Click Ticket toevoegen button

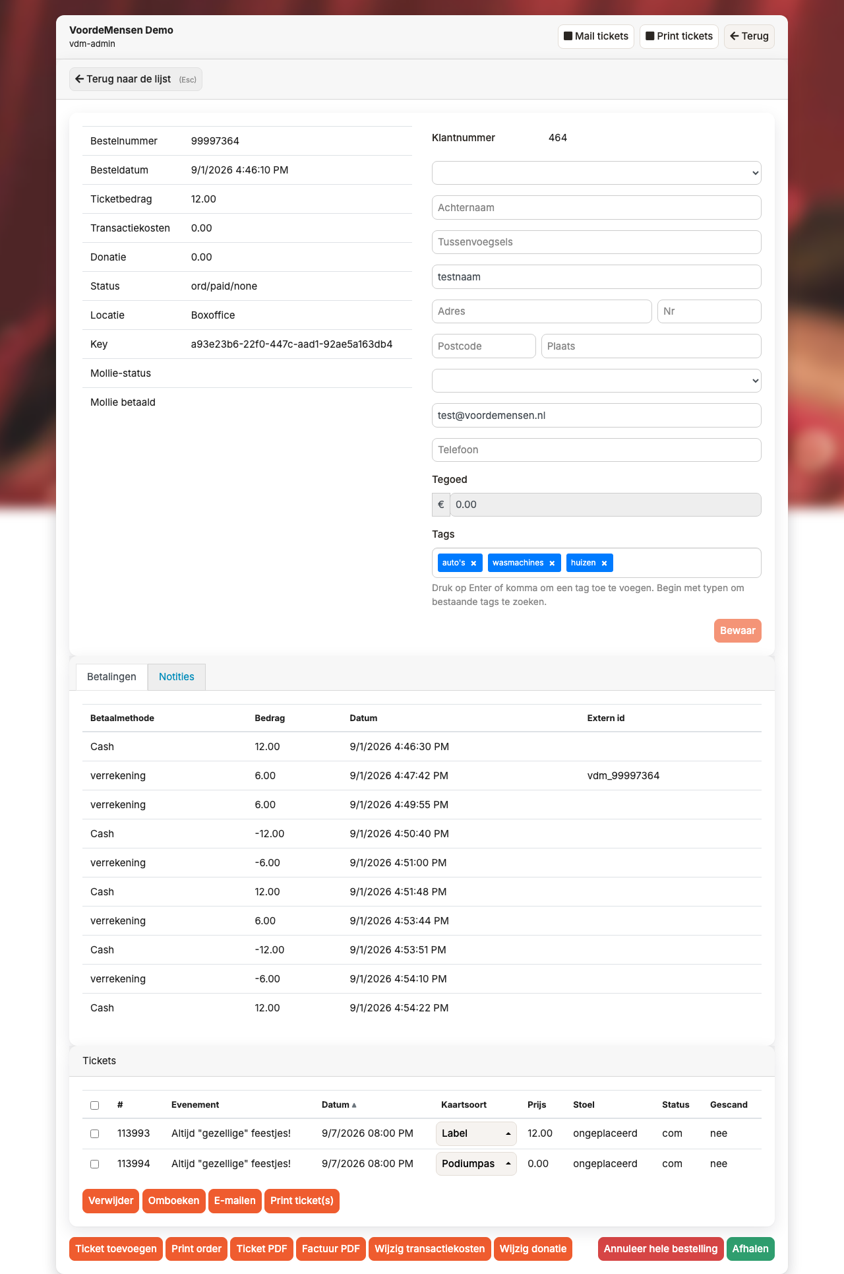pyautogui.click(x=116, y=1249)
